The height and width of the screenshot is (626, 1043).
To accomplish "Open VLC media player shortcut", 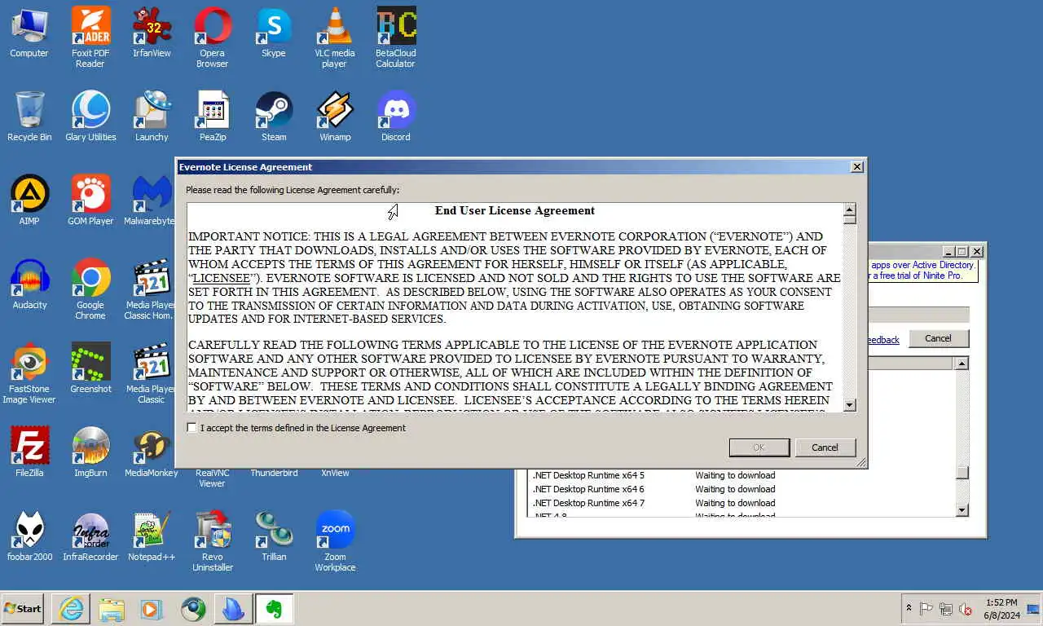I will (x=334, y=37).
